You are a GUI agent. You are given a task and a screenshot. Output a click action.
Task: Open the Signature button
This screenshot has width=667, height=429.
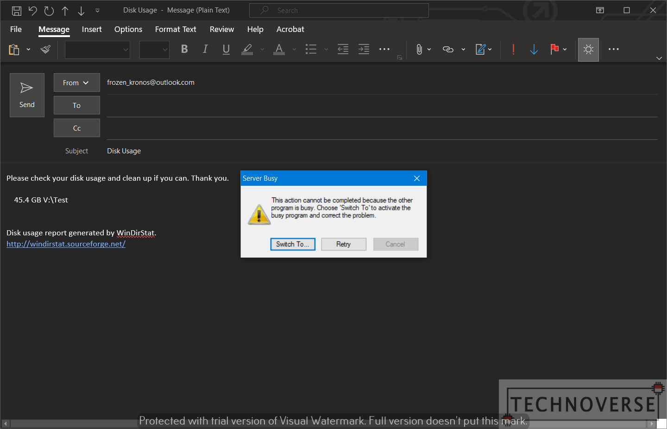click(x=484, y=49)
